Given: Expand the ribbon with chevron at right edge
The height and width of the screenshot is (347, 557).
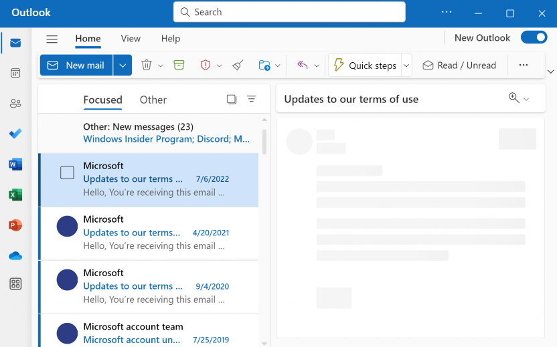Looking at the screenshot, I should click(550, 72).
